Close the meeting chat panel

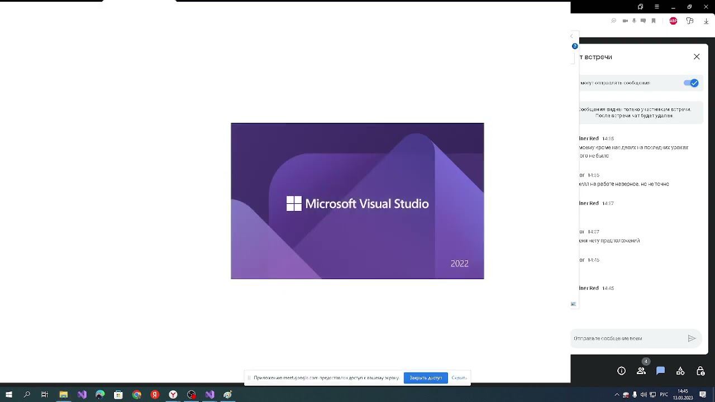[697, 56]
